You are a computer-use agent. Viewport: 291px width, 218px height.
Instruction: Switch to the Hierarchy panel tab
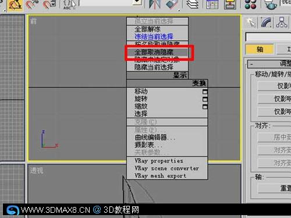point(282,23)
